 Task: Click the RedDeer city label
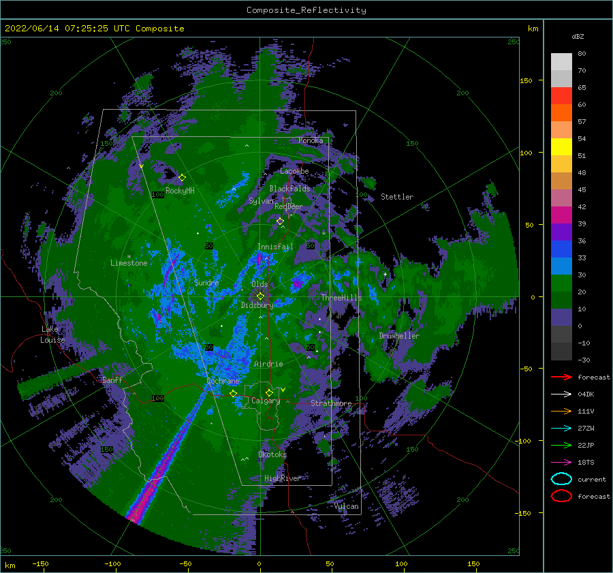pyautogui.click(x=289, y=206)
